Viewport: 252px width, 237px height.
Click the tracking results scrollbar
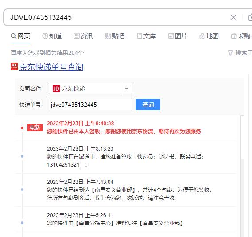[x=243, y=137]
